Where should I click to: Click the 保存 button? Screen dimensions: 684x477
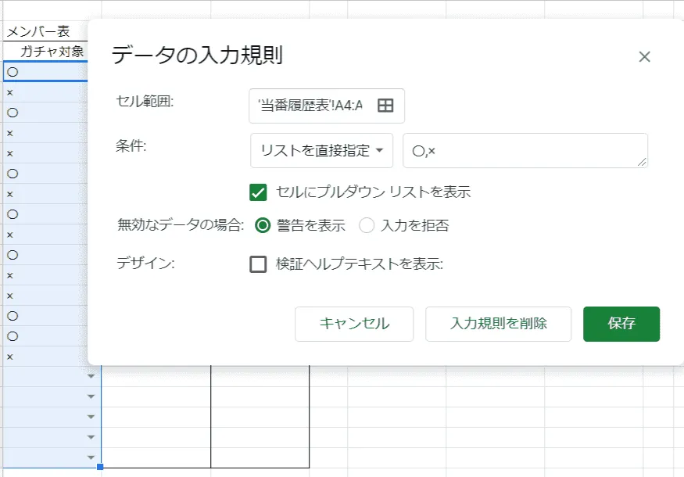click(x=621, y=324)
